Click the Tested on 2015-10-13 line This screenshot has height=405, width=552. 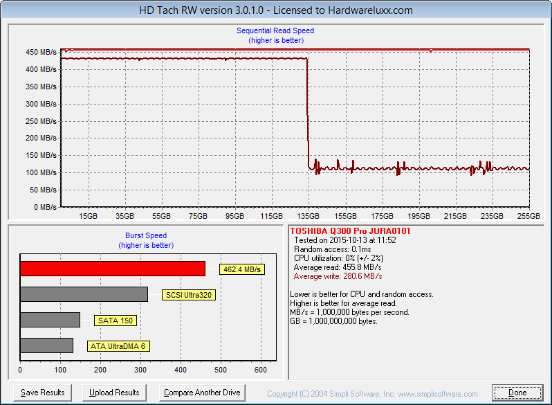(x=345, y=240)
